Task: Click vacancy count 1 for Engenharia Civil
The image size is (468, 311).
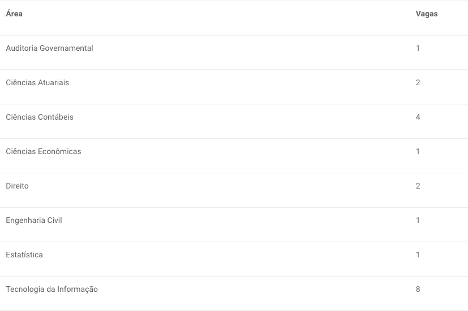Action: [418, 220]
